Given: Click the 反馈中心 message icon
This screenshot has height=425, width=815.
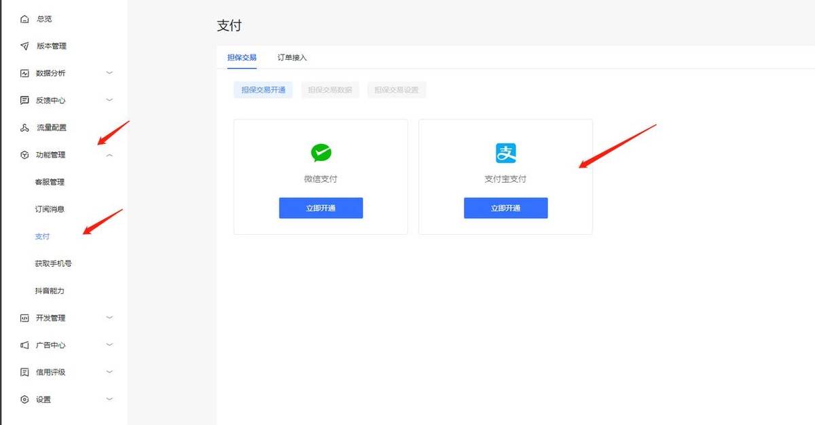Looking at the screenshot, I should pos(24,100).
